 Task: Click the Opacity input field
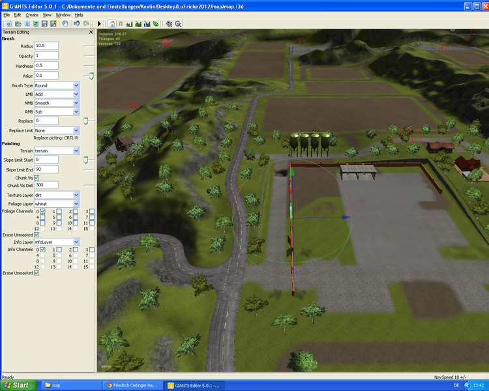(46, 55)
